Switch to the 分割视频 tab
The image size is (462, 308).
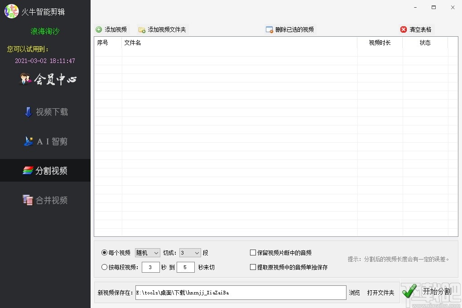tap(45, 170)
